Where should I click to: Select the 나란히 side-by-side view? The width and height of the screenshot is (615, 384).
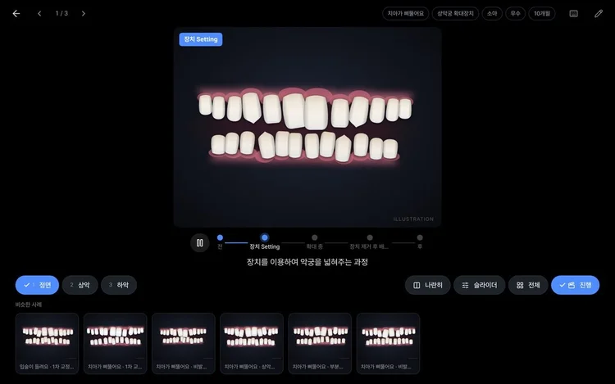(427, 285)
